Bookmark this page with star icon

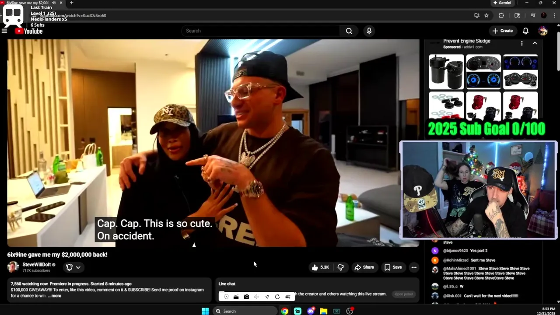tap(486, 15)
